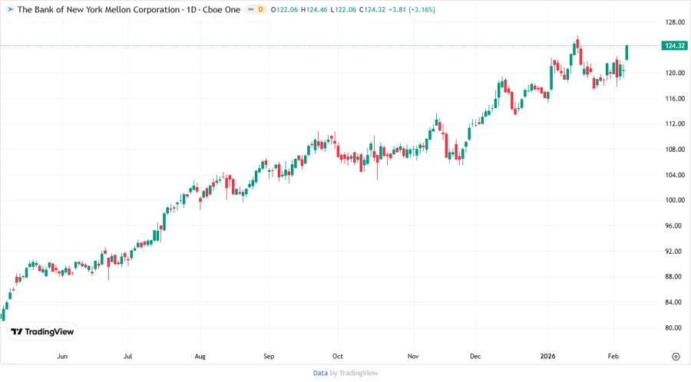This screenshot has width=691, height=382.
Task: Select 'The Bank of New York Mellon Corporation' title
Action: (x=99, y=9)
